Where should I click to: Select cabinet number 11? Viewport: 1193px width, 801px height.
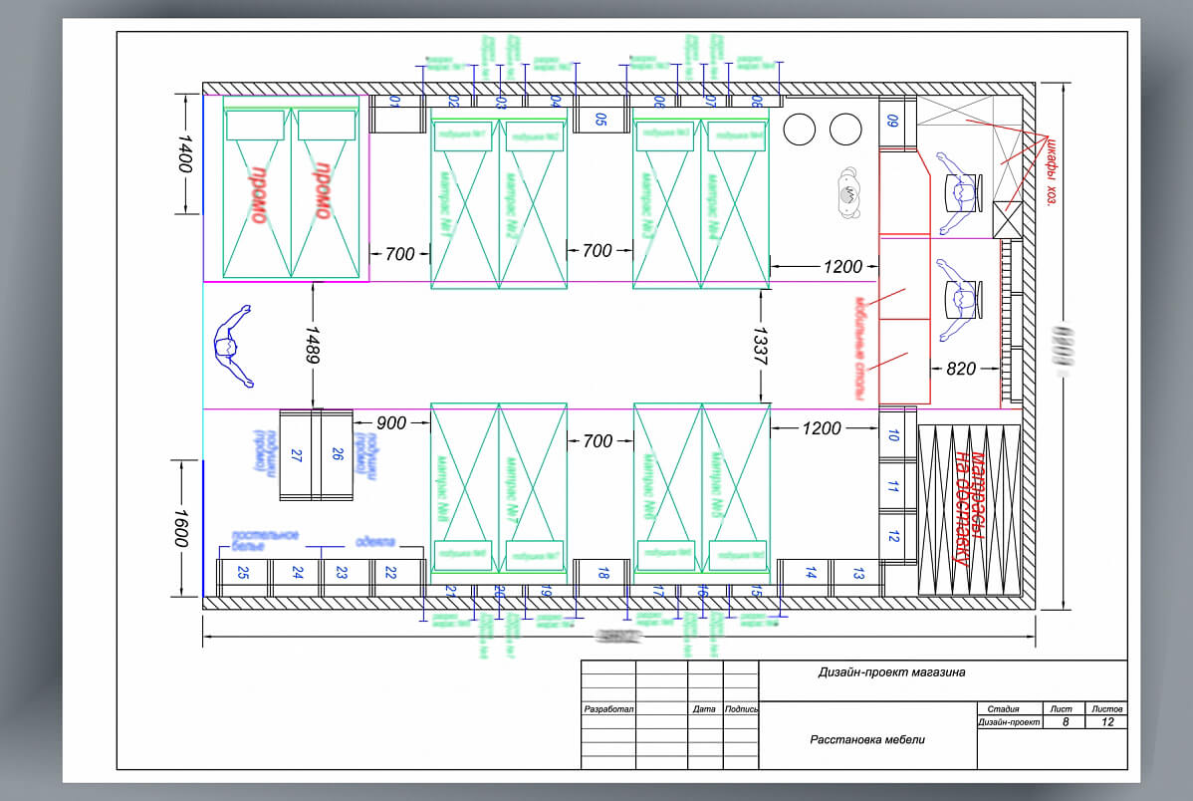pos(893,486)
